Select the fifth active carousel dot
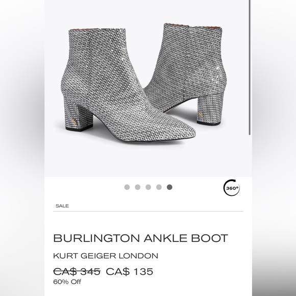296x296 pixels. click(x=169, y=187)
